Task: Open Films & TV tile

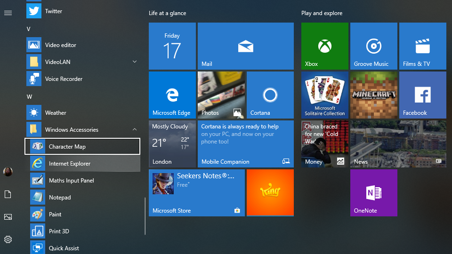Action: (x=423, y=46)
